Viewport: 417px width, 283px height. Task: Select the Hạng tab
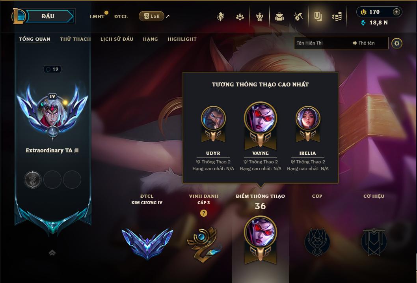(150, 39)
